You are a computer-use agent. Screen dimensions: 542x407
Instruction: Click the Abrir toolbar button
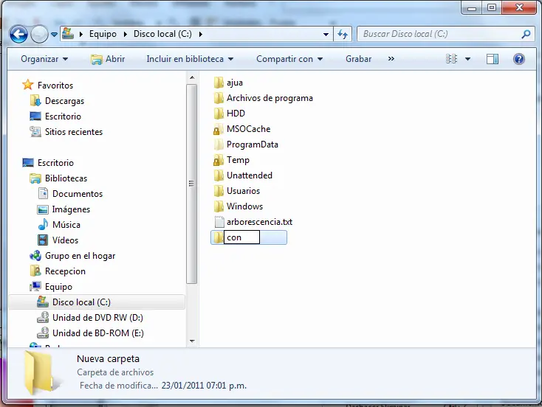click(108, 59)
